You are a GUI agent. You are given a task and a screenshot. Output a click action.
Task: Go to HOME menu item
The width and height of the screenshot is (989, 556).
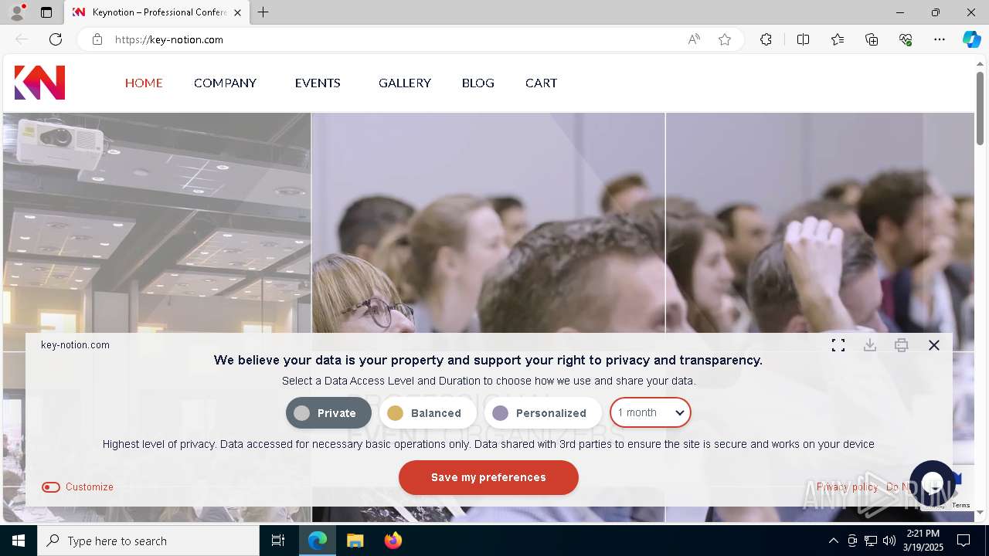[x=144, y=83]
